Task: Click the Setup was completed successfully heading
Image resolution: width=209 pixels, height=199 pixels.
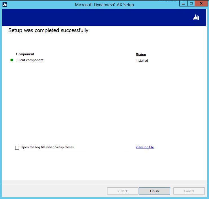Action: click(x=48, y=30)
